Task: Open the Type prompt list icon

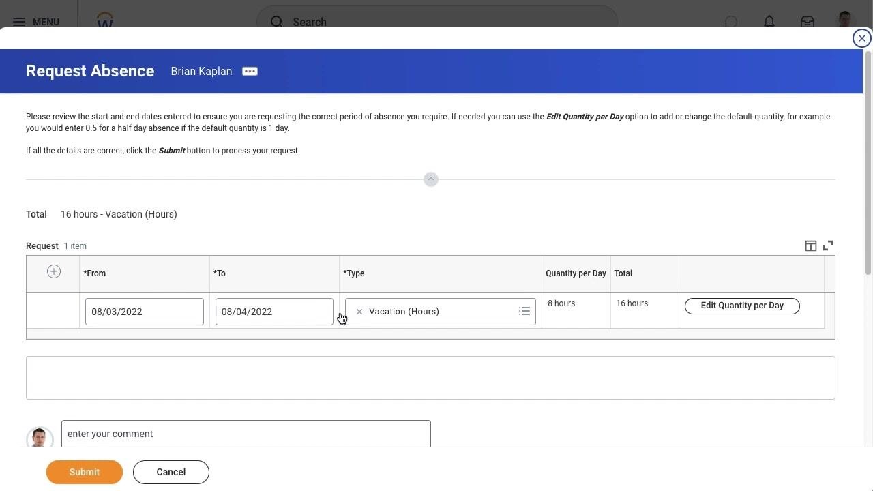Action: [524, 312]
